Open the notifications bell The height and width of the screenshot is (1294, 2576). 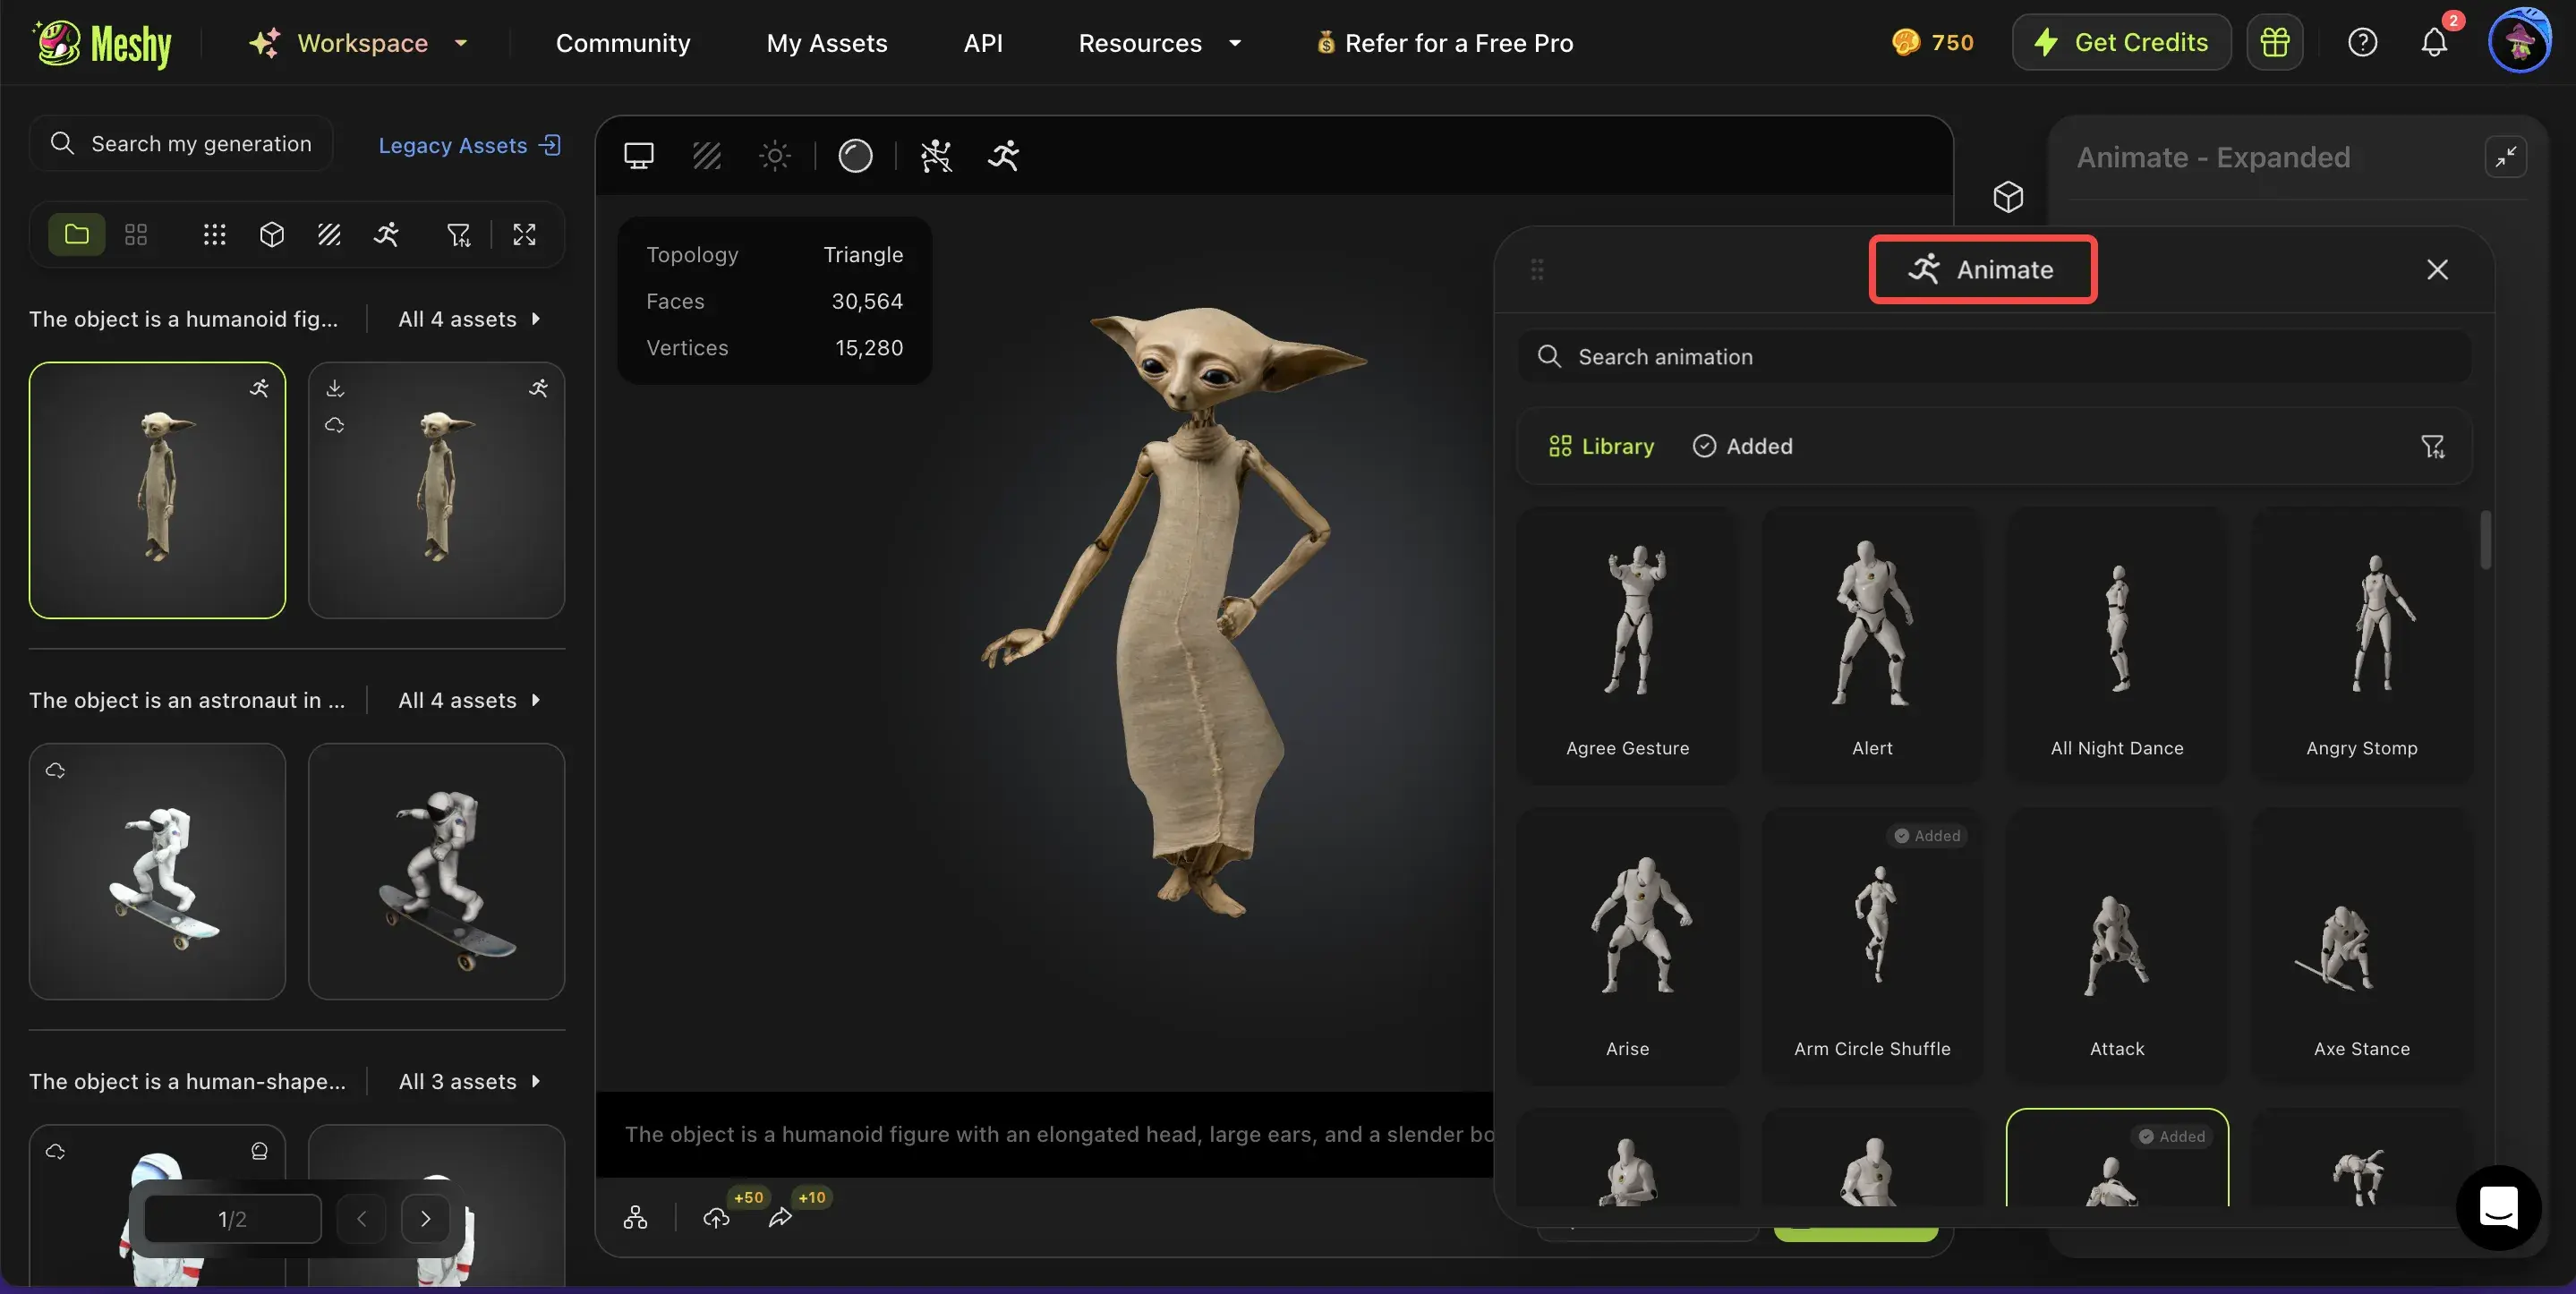[x=2433, y=42]
